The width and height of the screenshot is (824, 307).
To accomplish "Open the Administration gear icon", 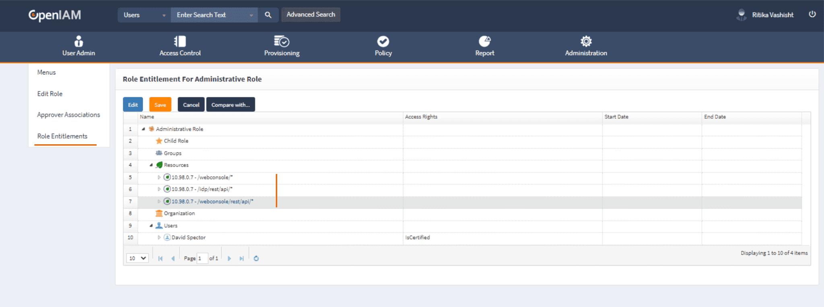I will click(586, 41).
